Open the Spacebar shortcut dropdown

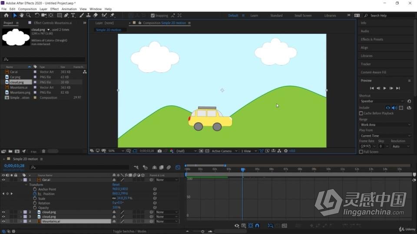382,101
